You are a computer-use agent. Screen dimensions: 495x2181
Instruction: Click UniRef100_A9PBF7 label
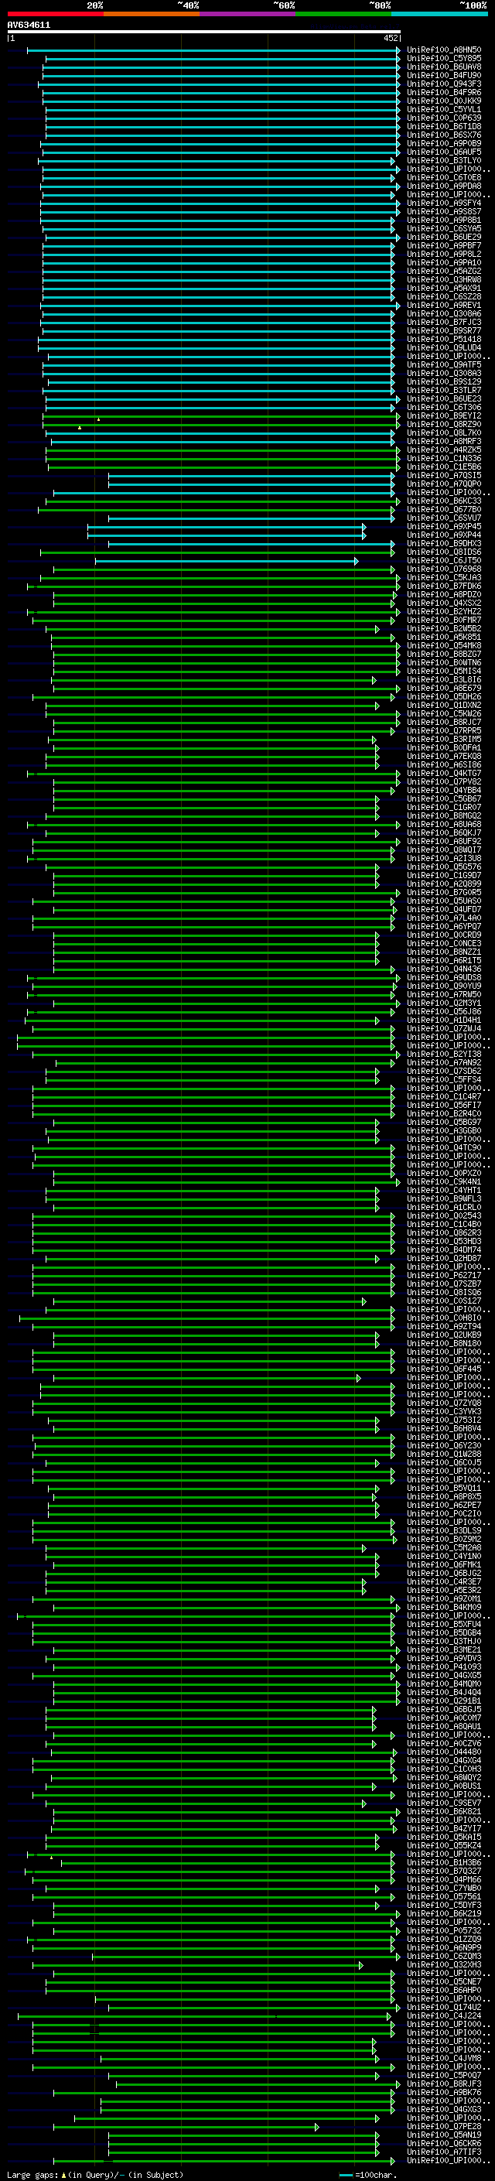(x=444, y=245)
